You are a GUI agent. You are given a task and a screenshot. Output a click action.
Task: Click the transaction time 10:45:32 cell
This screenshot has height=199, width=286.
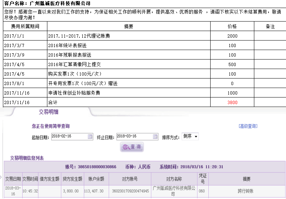[x=30, y=191]
